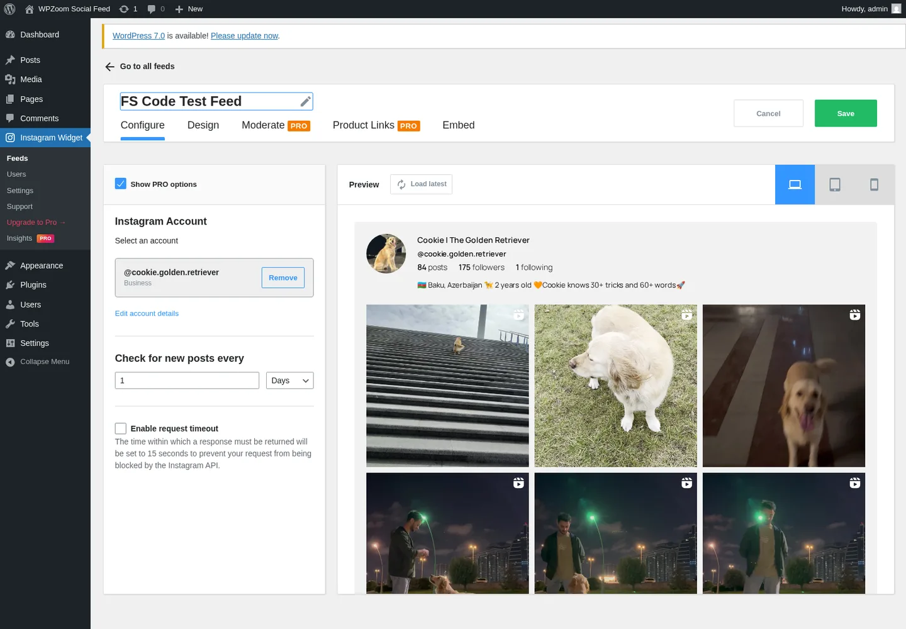Image resolution: width=906 pixels, height=629 pixels.
Task: Open Users under Instagram Widget submenu
Action: [x=16, y=174]
